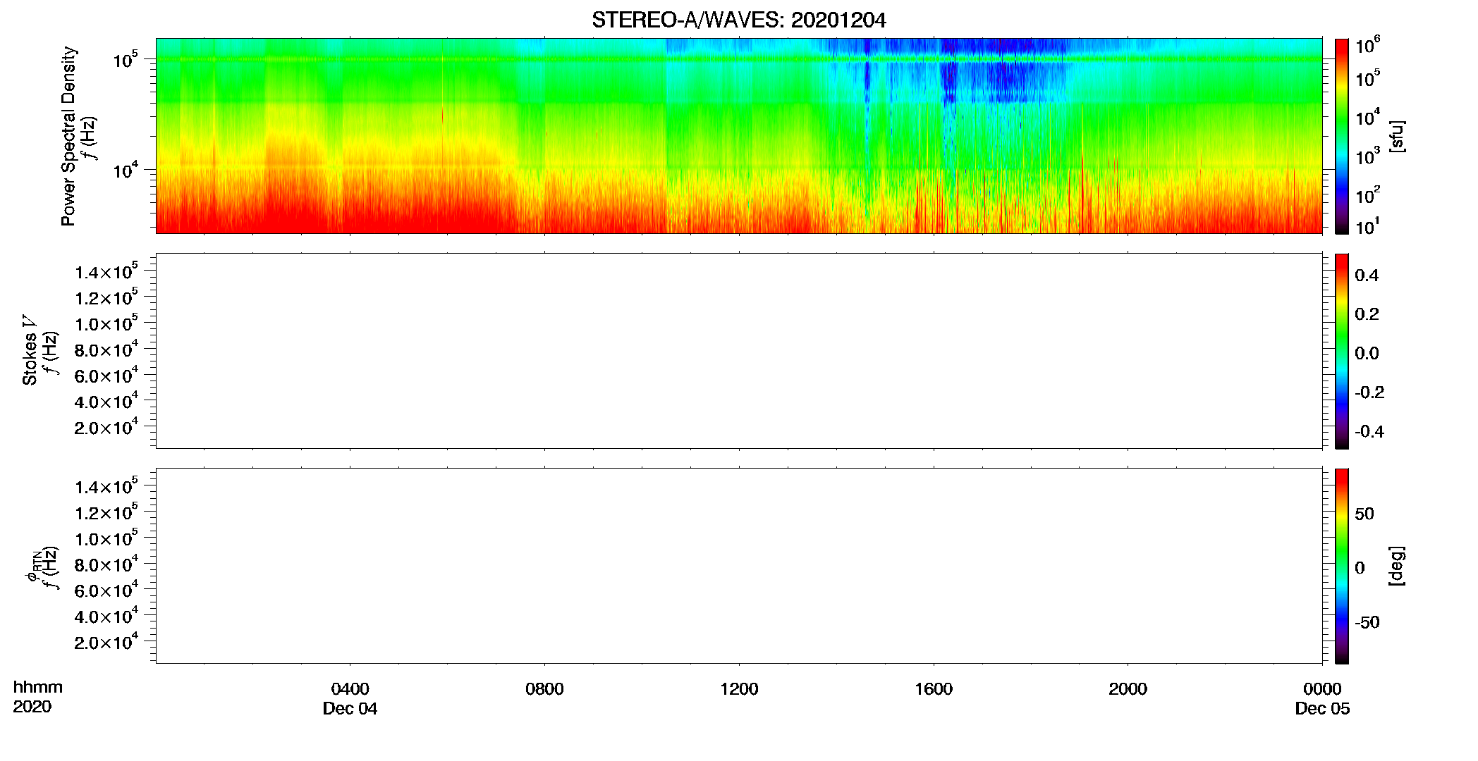The width and height of the screenshot is (1478, 761).
Task: Click the '[deg]' colorbar unit label
Action: coord(1396,566)
